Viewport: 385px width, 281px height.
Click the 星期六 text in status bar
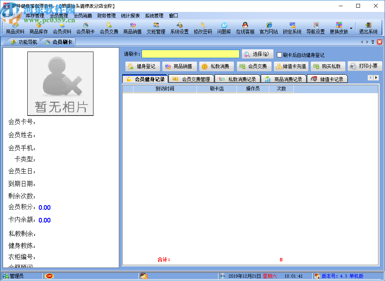(x=270, y=276)
